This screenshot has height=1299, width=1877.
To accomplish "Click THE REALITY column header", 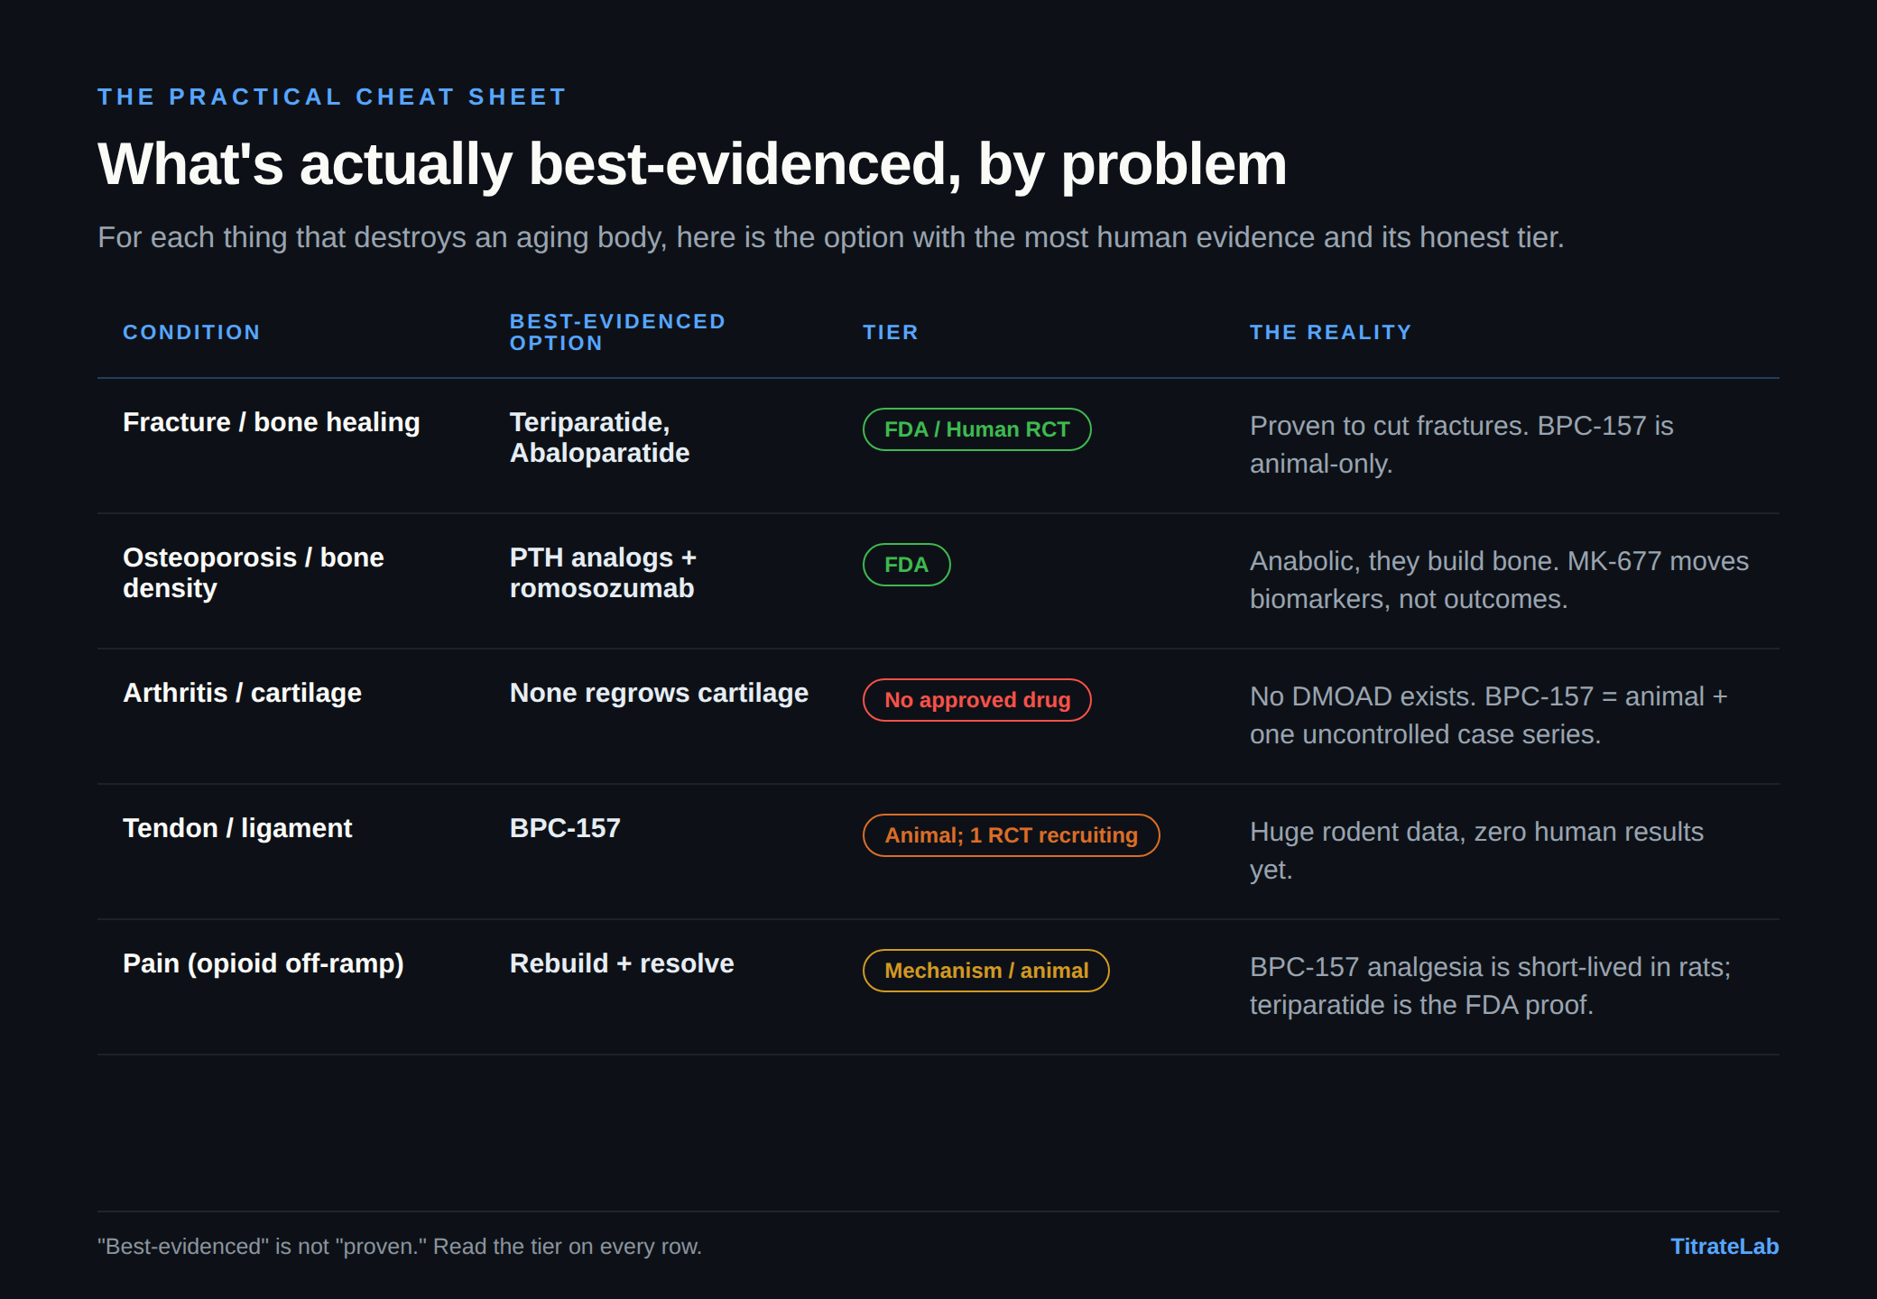I will point(1330,332).
